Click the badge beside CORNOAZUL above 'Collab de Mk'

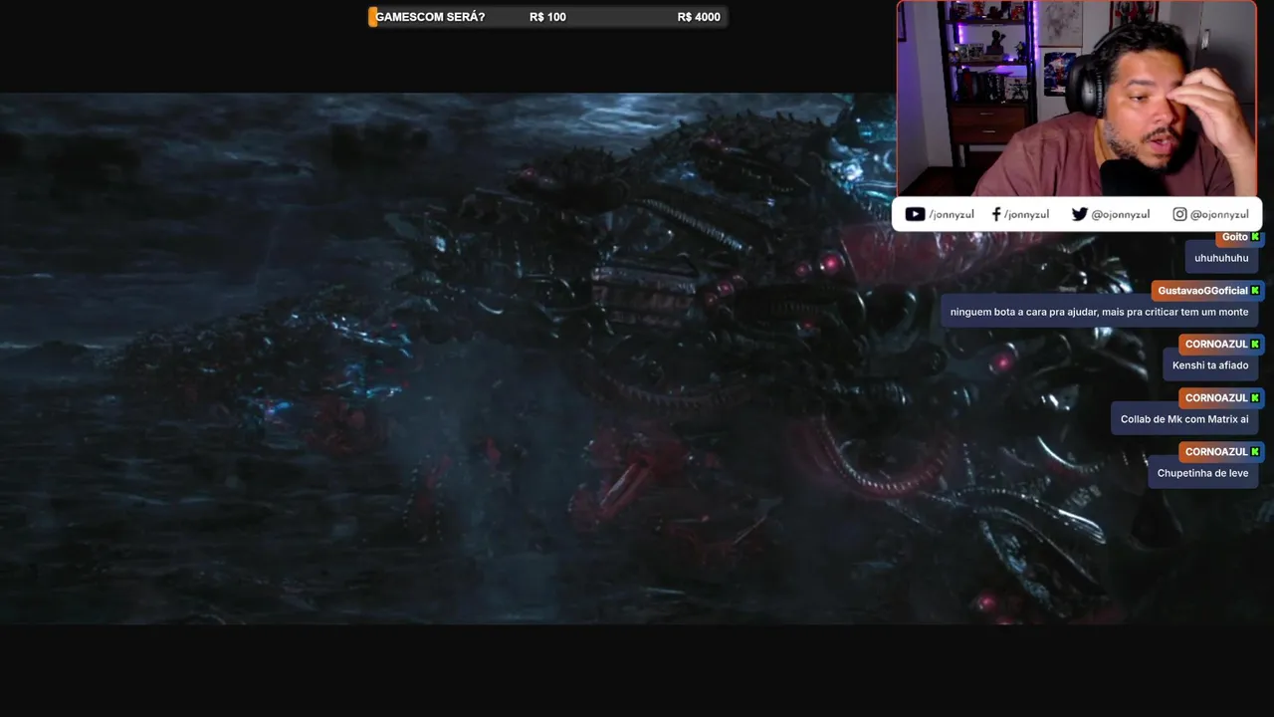1255,398
